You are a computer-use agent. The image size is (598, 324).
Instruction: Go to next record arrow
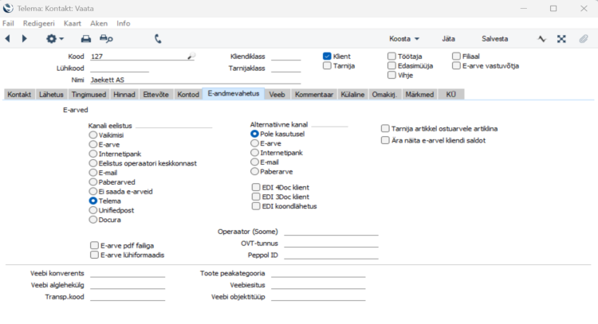[x=25, y=38]
